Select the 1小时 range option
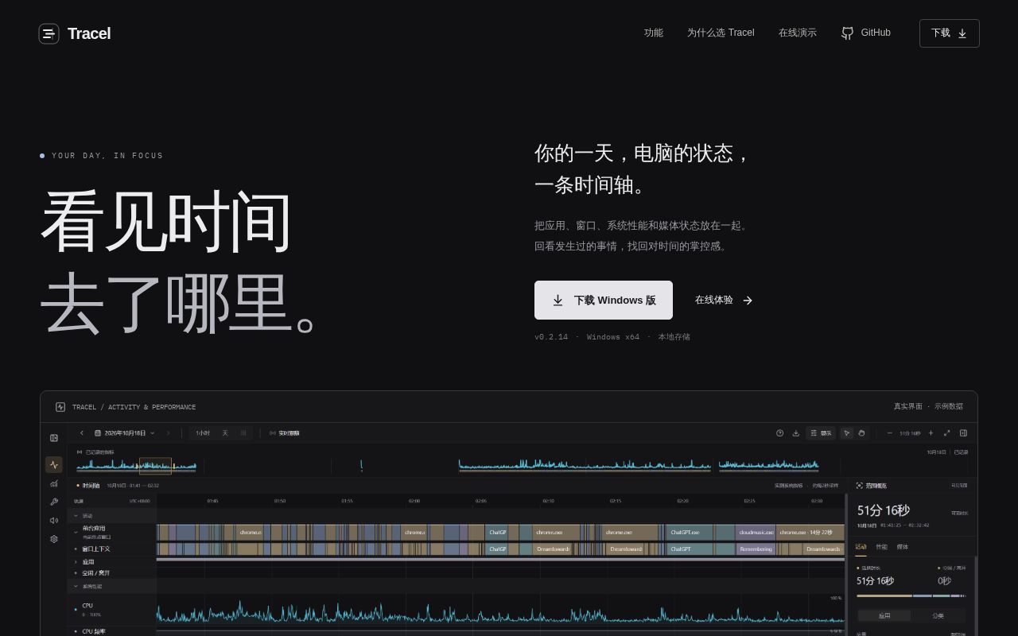 tap(203, 433)
